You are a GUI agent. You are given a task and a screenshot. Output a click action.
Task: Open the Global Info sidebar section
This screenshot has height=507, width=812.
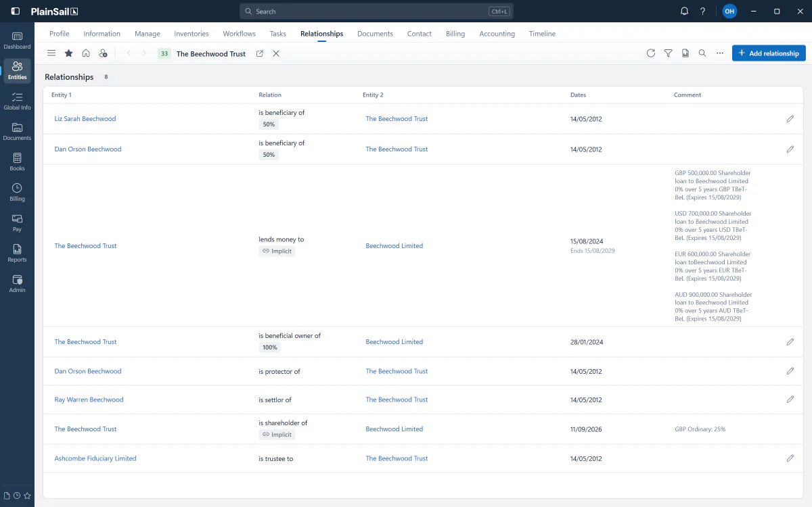tap(17, 101)
